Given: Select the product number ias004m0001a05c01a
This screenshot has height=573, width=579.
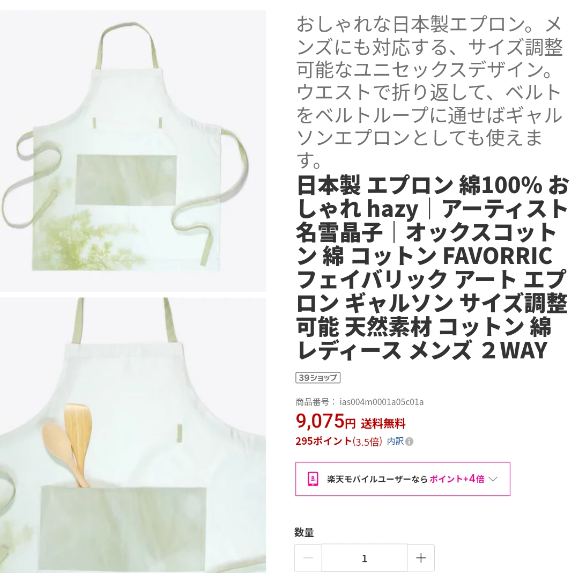Looking at the screenshot, I should [382, 401].
